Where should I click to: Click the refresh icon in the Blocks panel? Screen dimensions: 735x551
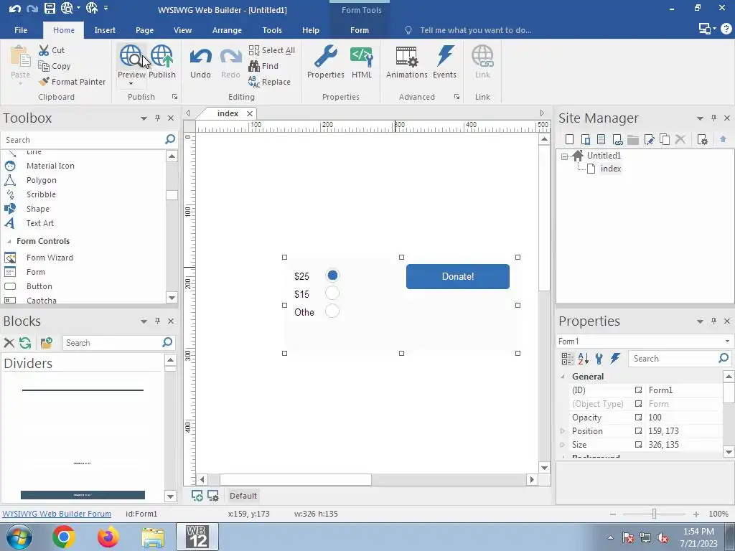coord(25,343)
